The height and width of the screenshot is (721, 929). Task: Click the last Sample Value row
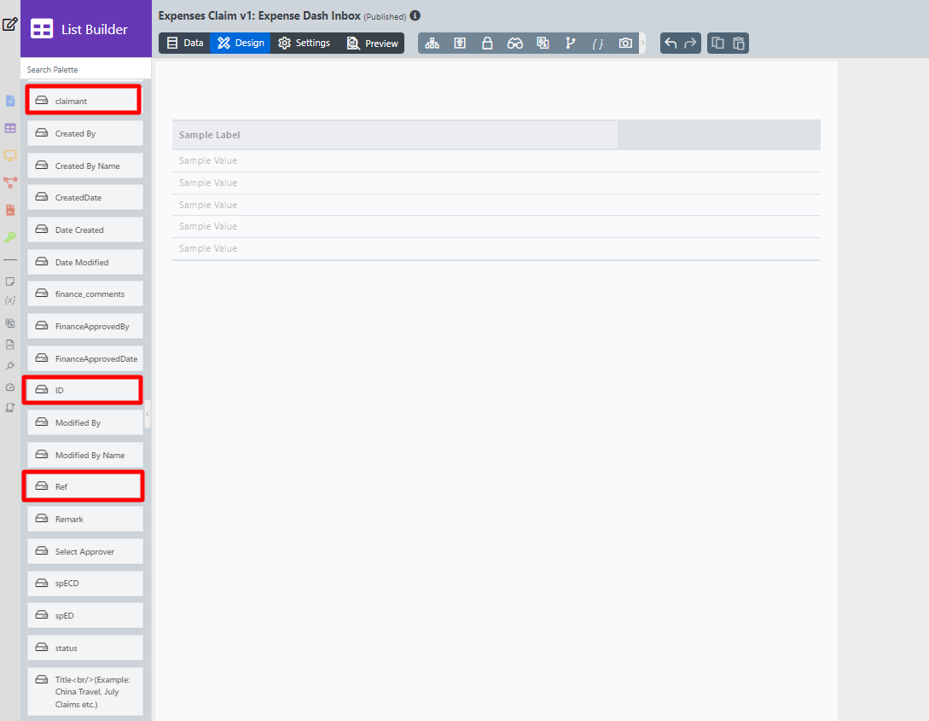(x=496, y=249)
